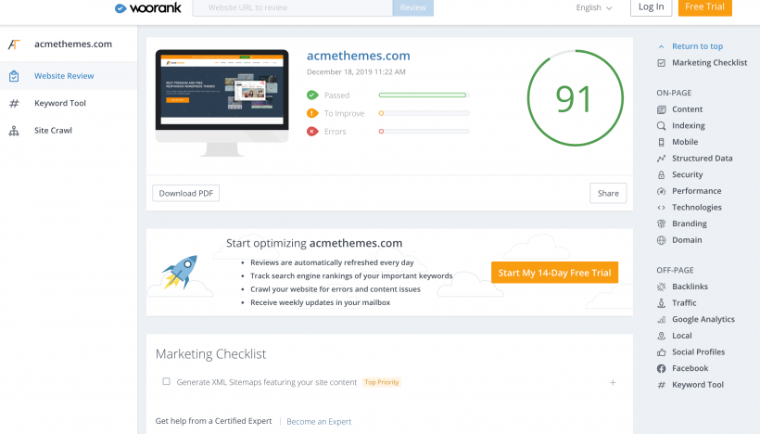The image size is (760, 434).
Task: Click the Download PDF button
Action: tap(186, 193)
